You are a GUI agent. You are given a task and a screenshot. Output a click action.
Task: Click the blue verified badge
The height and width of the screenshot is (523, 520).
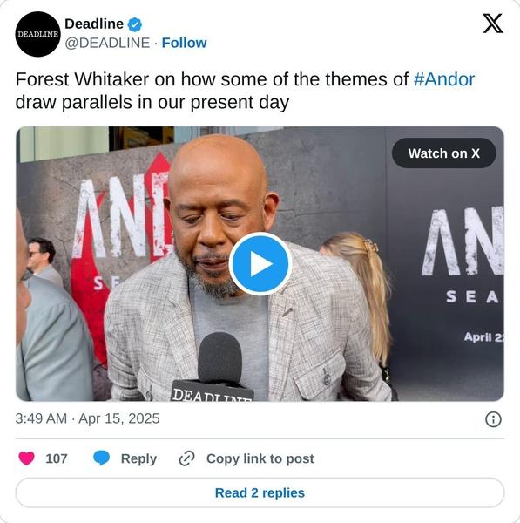click(x=135, y=24)
